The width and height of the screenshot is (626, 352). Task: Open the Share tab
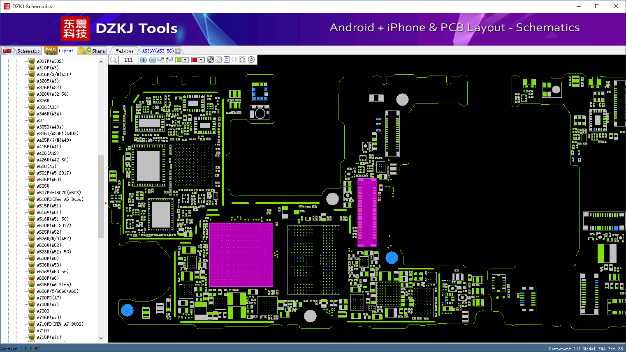[x=92, y=51]
